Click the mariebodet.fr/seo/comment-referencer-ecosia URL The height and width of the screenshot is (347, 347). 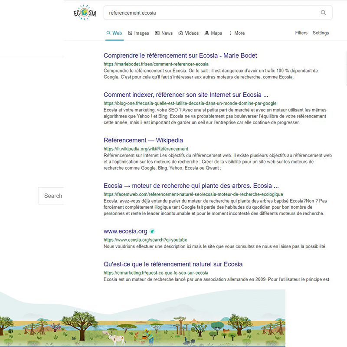156,64
